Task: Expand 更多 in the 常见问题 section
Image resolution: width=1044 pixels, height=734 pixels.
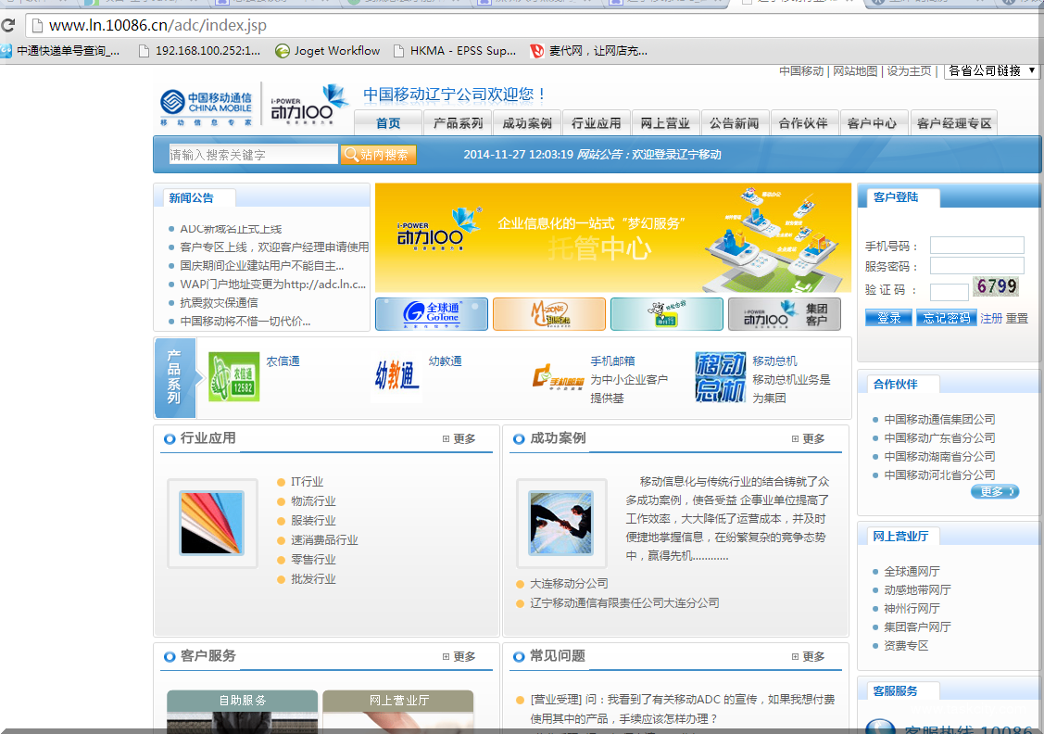Action: 811,656
